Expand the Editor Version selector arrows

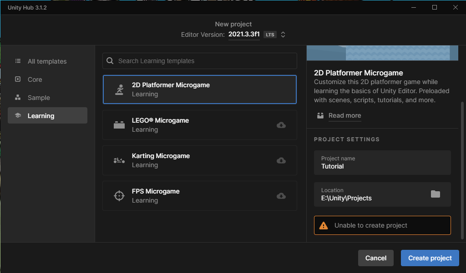click(283, 35)
